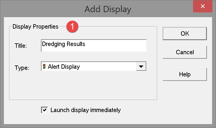216x128 pixels.
Task: Click the 'Alert Display' combo box text
Action: (64, 67)
